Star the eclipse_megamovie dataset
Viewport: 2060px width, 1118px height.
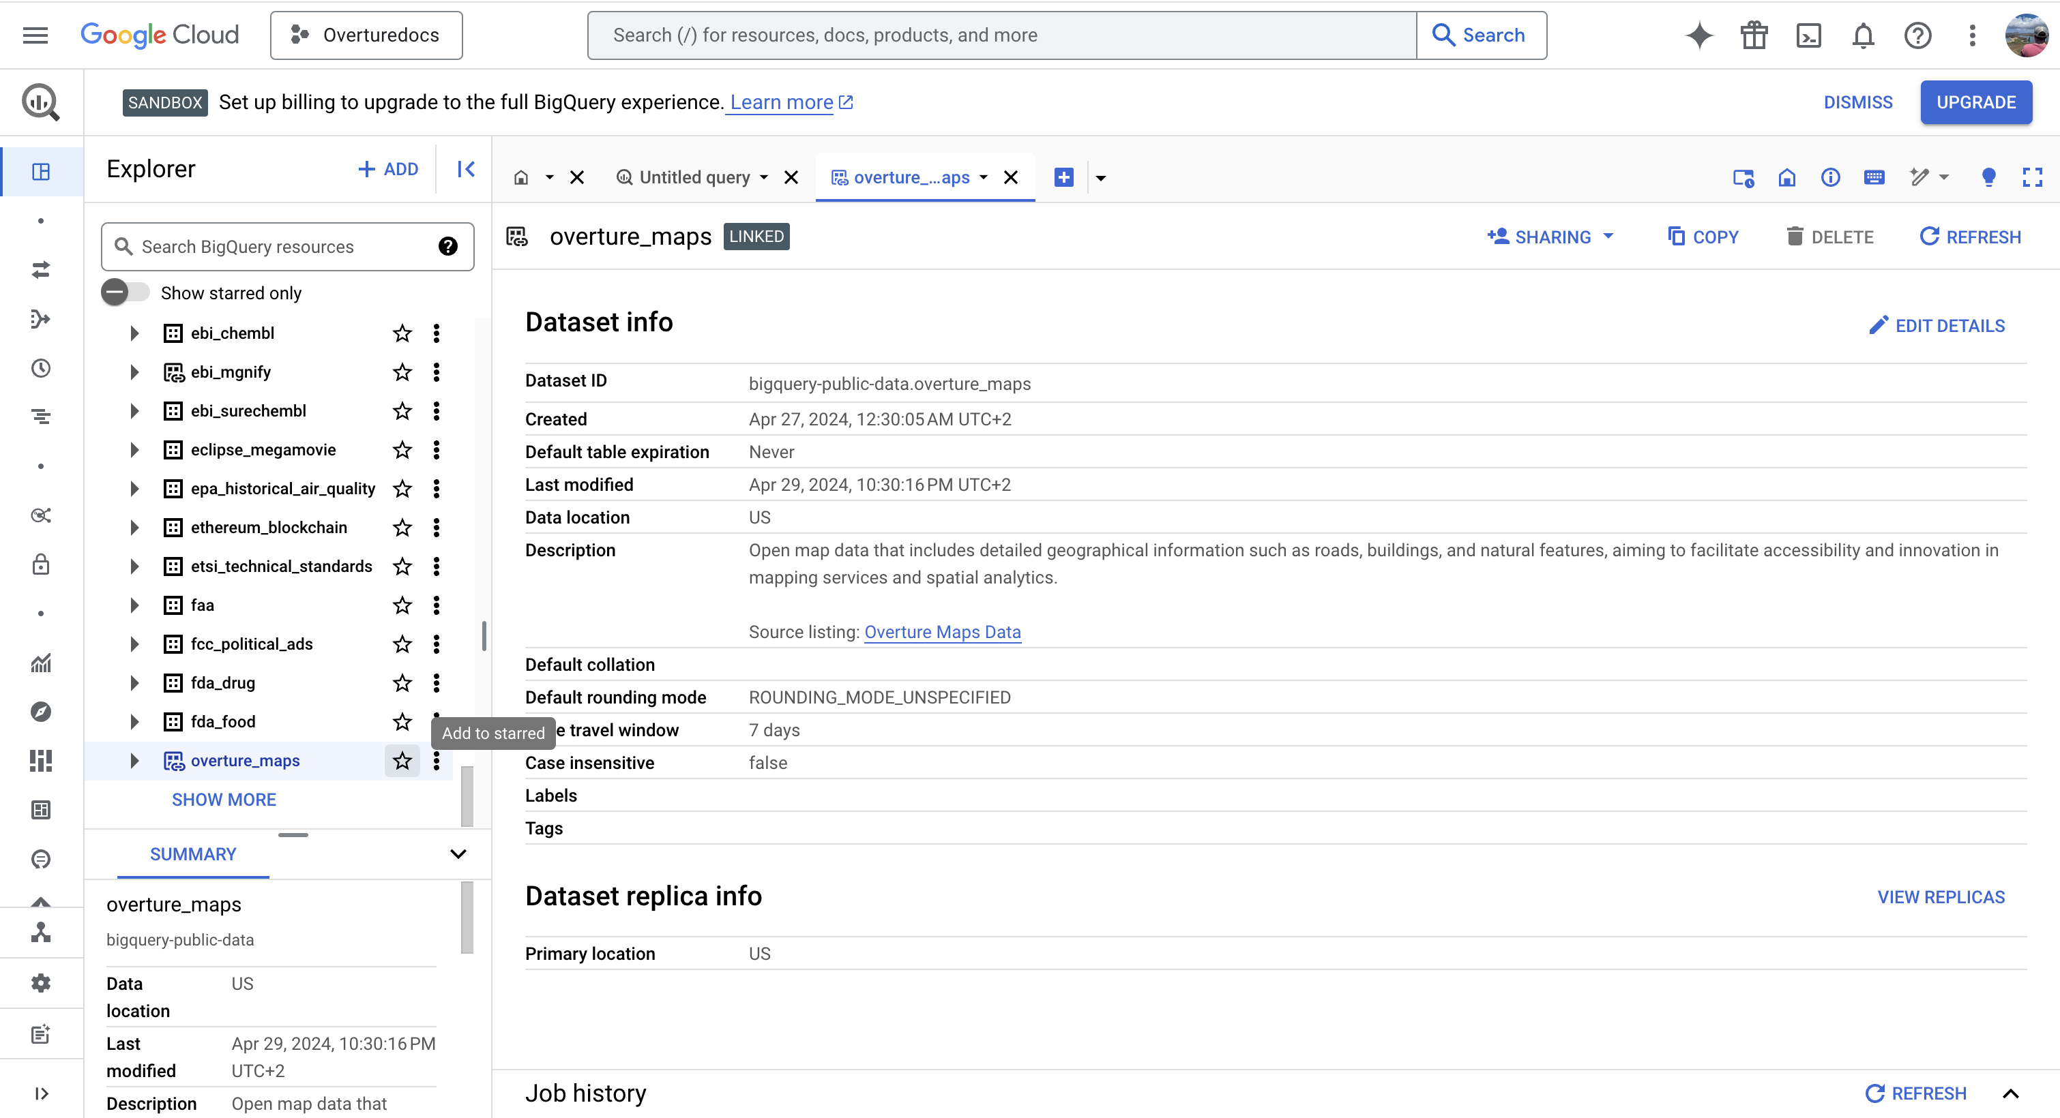[x=402, y=450]
